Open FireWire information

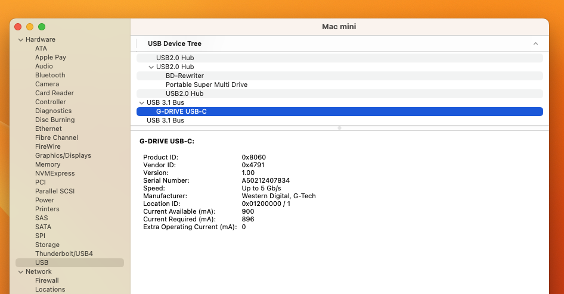point(48,146)
